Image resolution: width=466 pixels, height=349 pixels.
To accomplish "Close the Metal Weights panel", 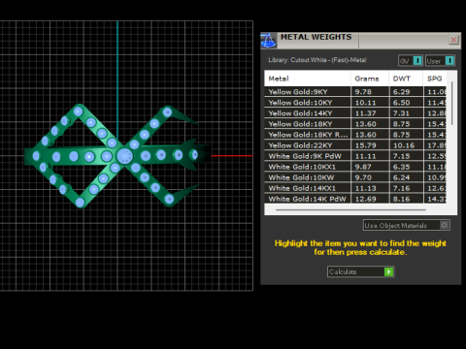I will point(453,40).
